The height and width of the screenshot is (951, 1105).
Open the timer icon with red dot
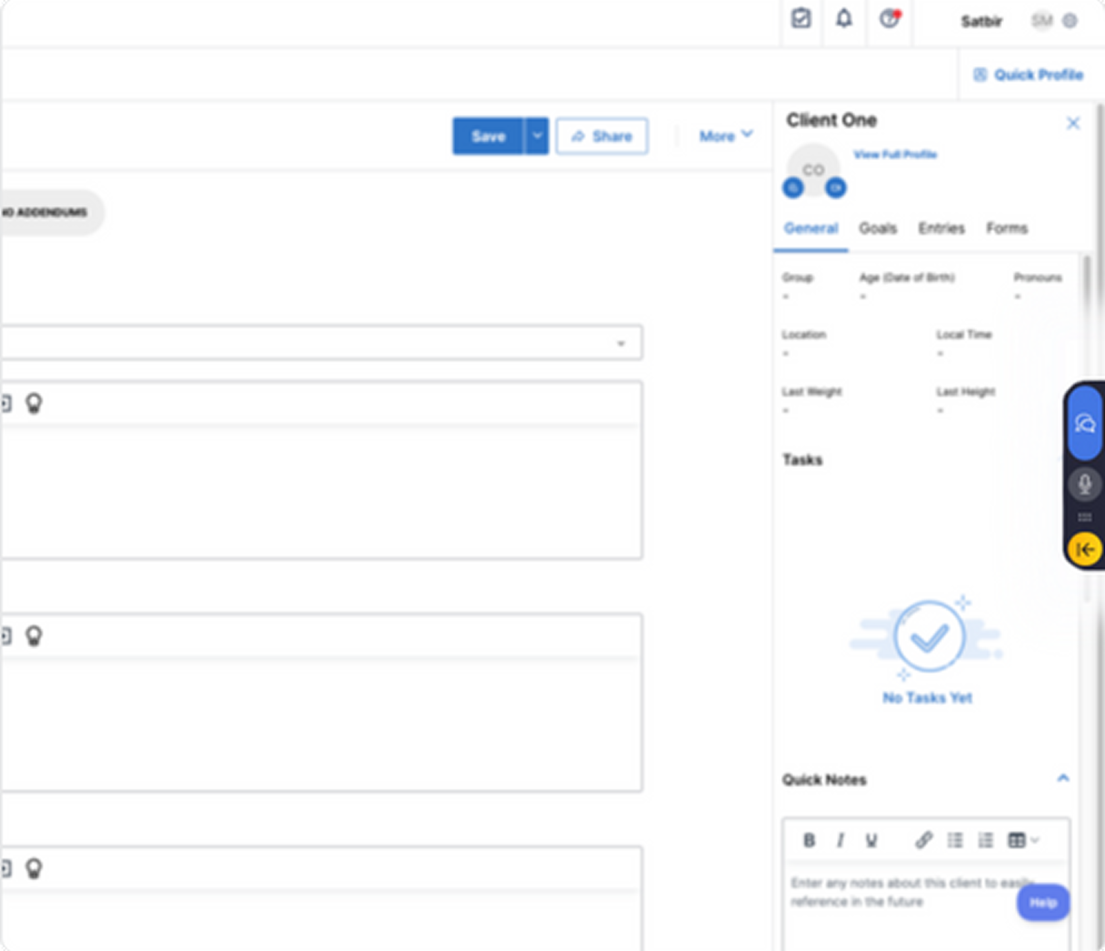(x=890, y=19)
